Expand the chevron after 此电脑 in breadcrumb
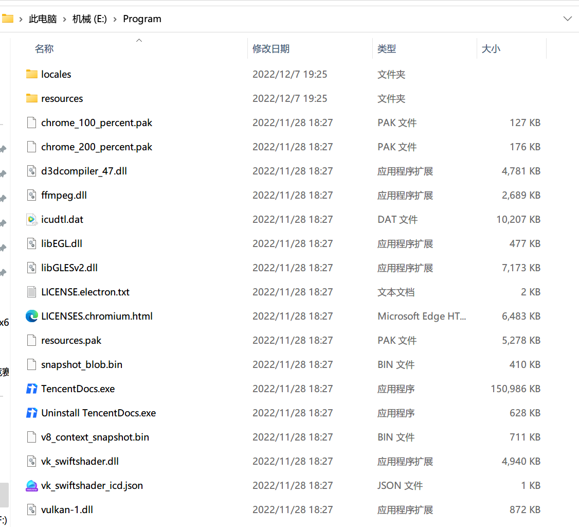The width and height of the screenshot is (579, 527). coord(65,19)
